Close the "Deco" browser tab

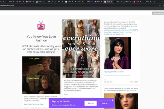click(121, 2)
